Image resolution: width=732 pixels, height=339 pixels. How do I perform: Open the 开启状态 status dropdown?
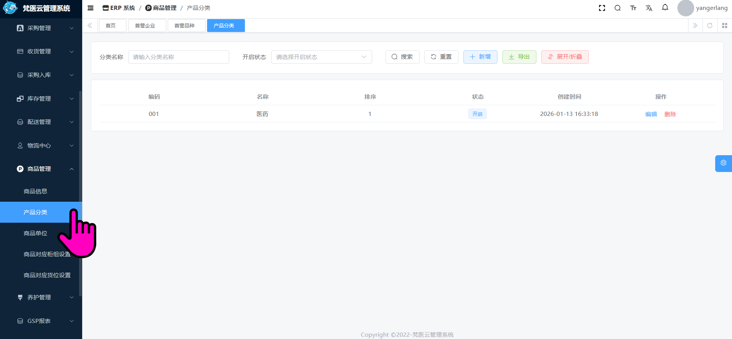321,57
